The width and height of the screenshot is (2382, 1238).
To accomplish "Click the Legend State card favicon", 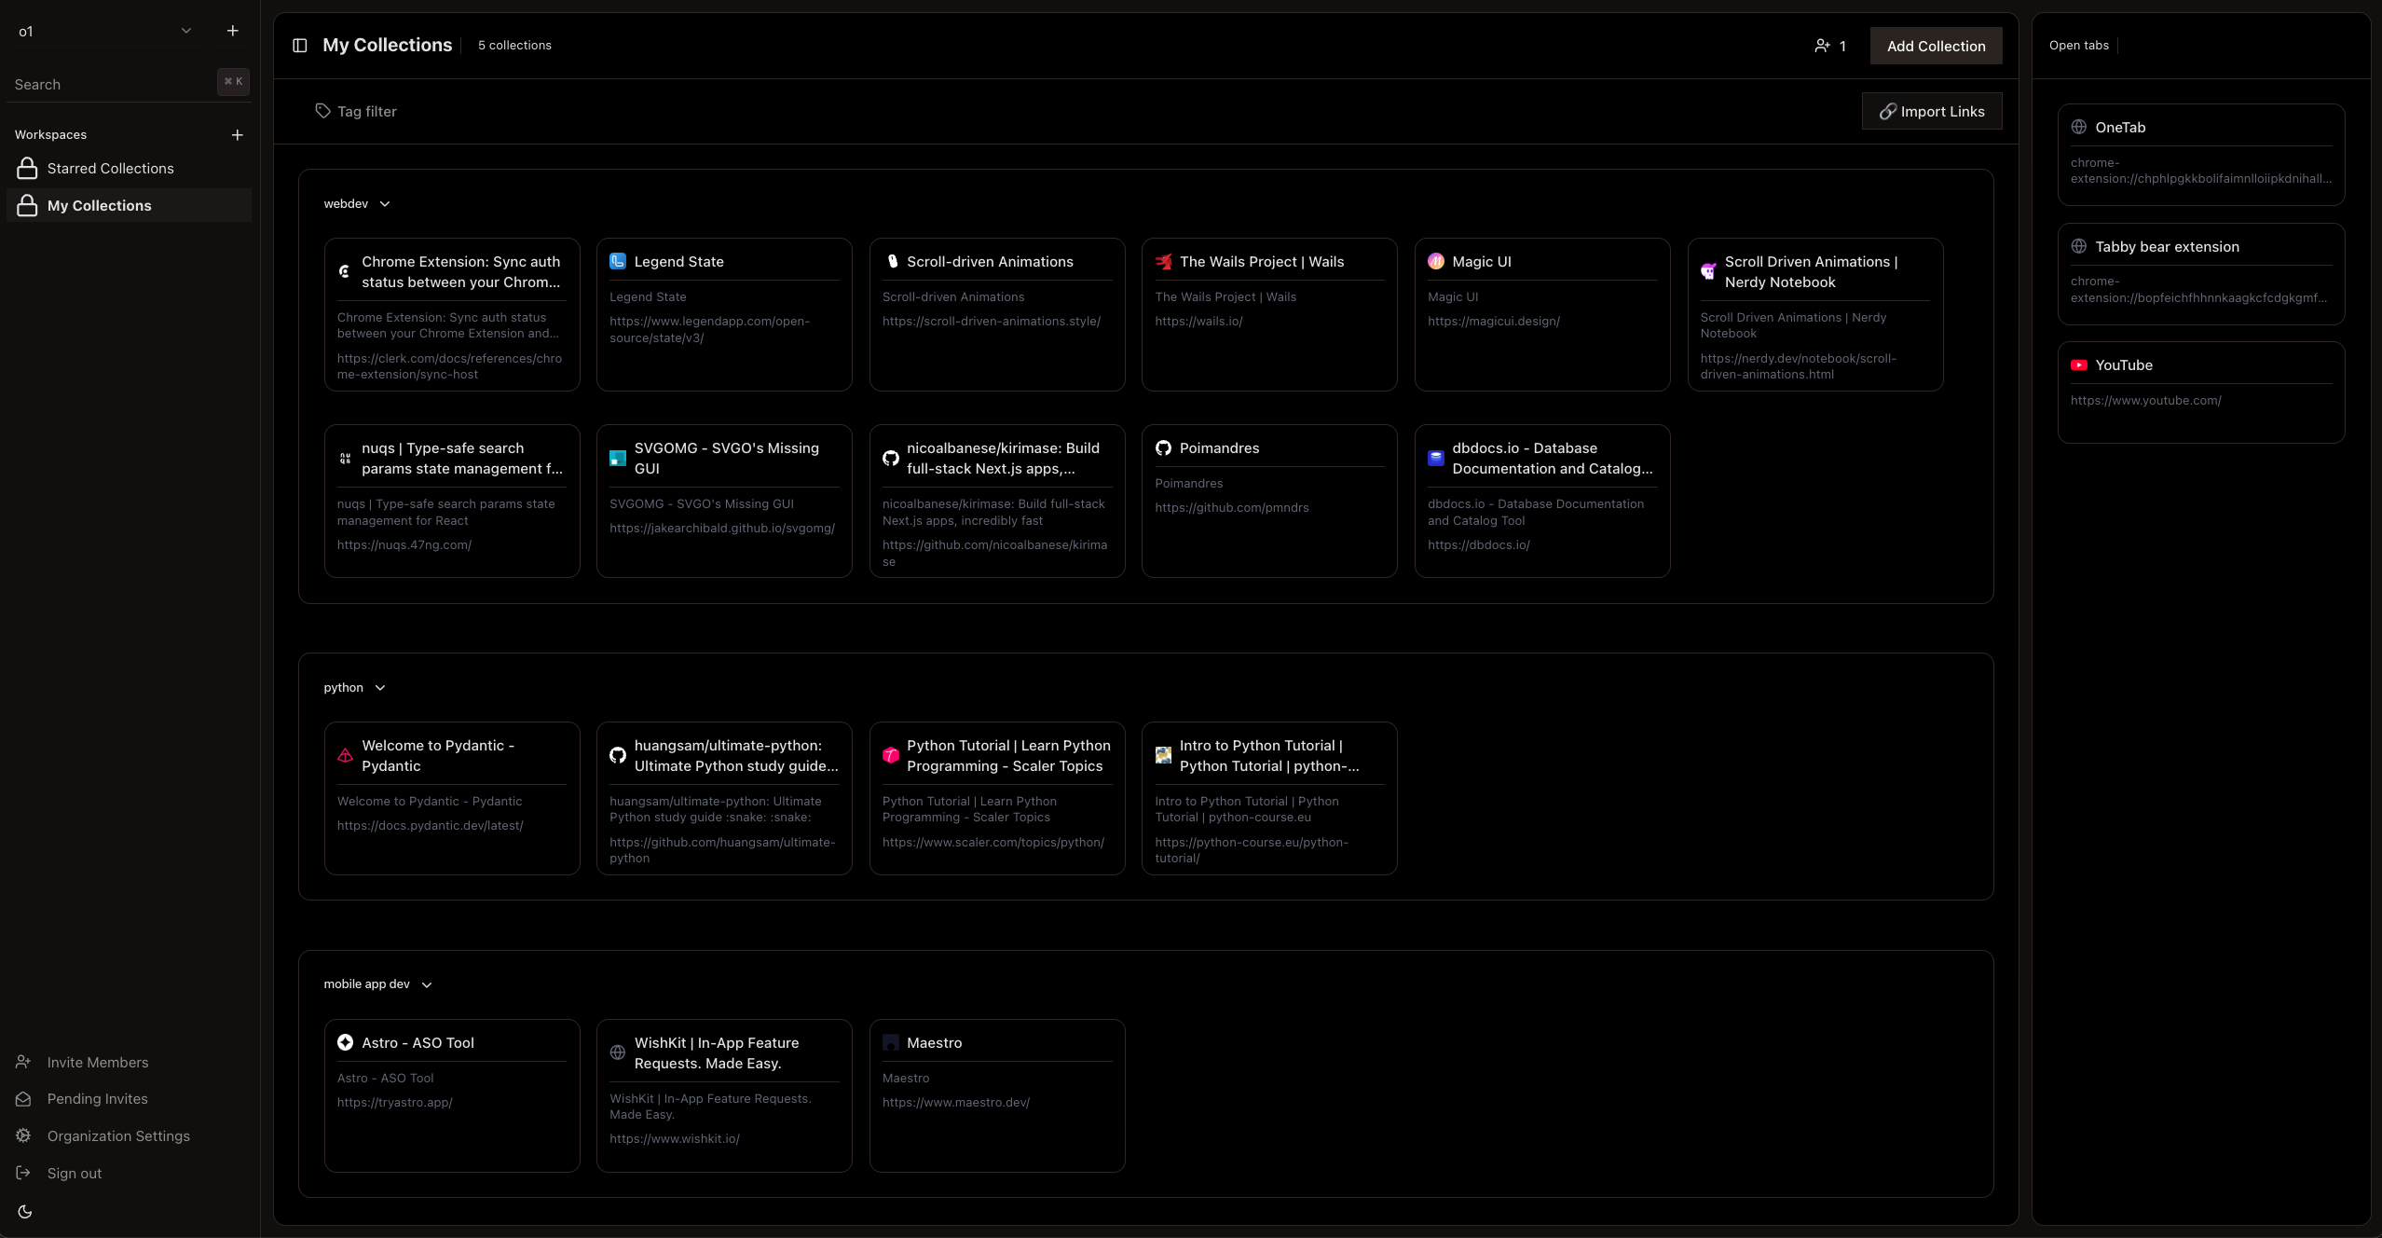I will pos(618,262).
